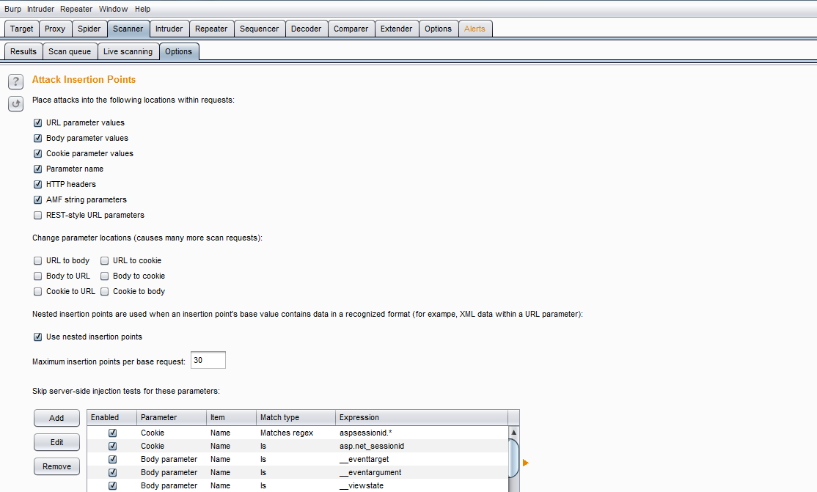Click the restore defaults arrow icon
The image size is (817, 492).
(x=15, y=103)
